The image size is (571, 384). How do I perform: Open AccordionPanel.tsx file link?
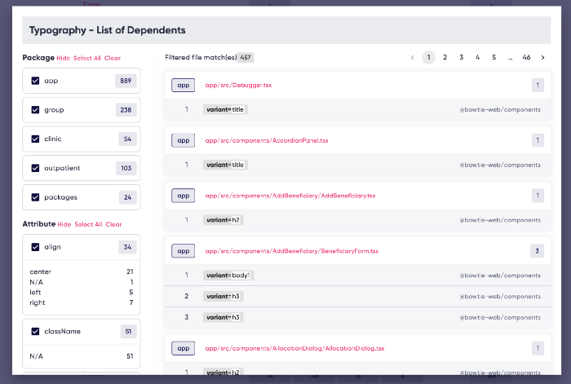(267, 140)
